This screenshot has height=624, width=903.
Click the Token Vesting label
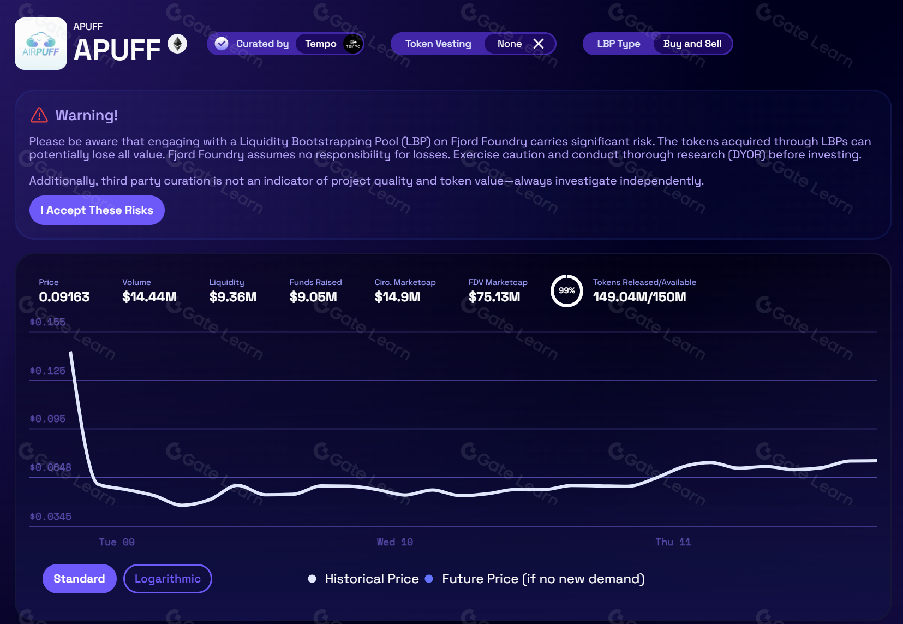pos(438,44)
